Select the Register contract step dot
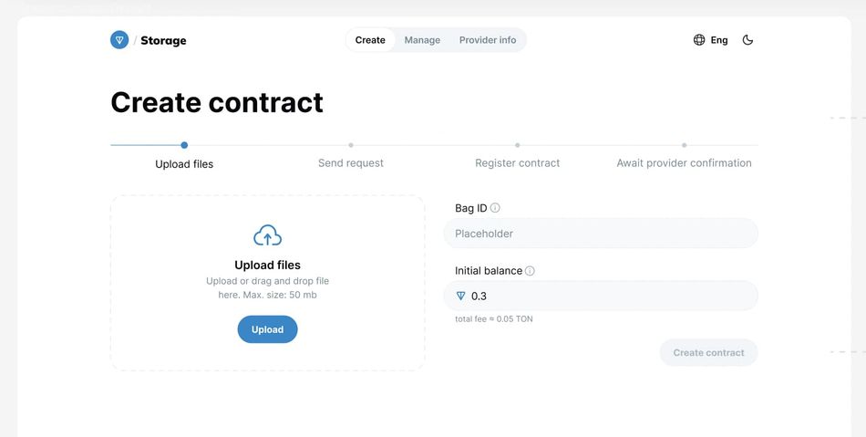This screenshot has width=866, height=437. (518, 145)
